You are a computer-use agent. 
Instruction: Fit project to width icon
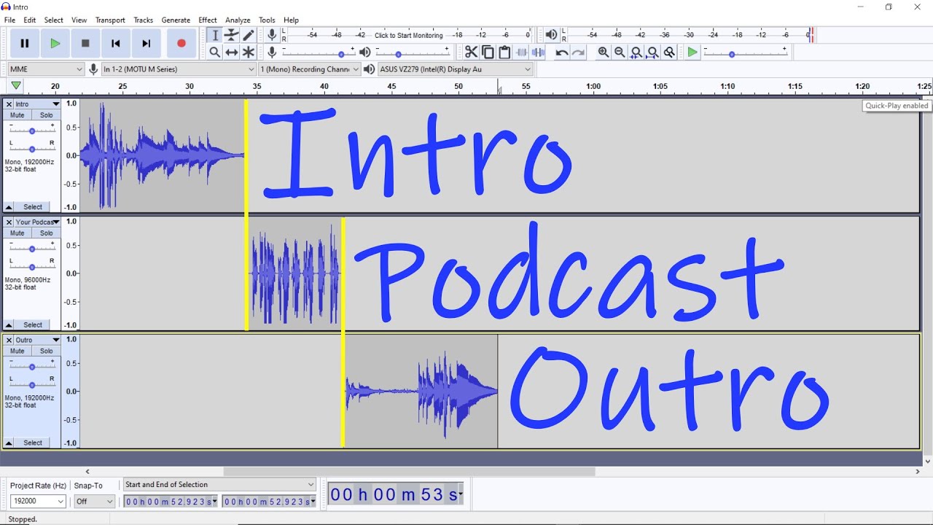[x=652, y=52]
